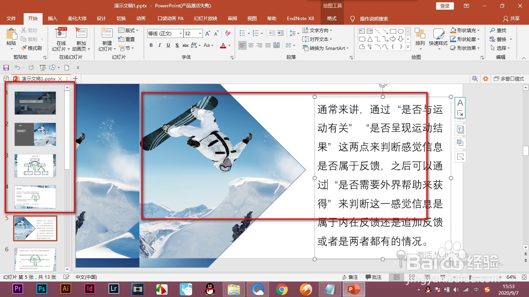Screen dimensions: 529x297
Task: Toggle underline formatting
Action: [168, 45]
